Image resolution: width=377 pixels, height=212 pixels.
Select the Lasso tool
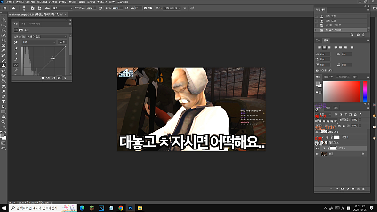pyautogui.click(x=4, y=30)
